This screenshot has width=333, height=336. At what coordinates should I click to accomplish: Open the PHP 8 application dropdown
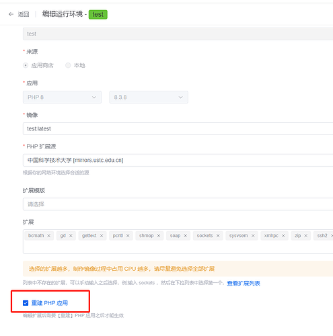click(62, 97)
